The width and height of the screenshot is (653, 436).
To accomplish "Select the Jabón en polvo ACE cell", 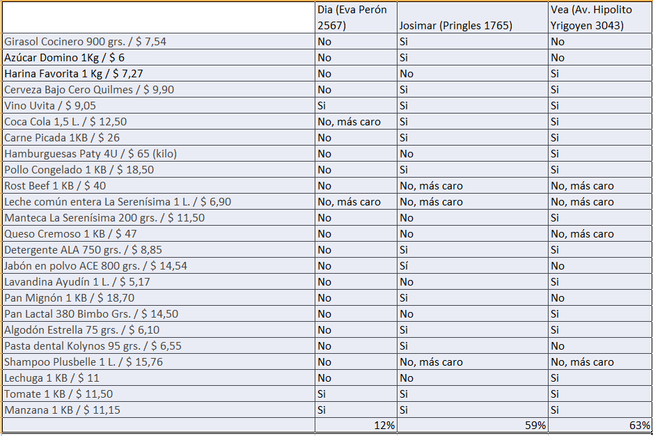I will click(x=159, y=266).
